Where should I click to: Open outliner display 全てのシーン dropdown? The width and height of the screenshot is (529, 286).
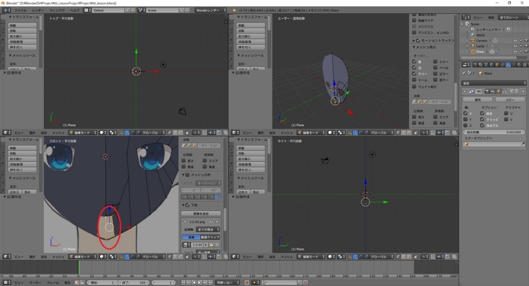point(514,17)
